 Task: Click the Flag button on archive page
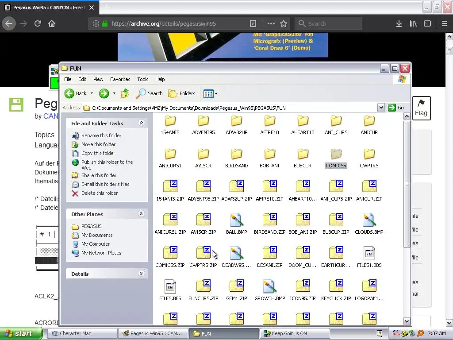421,108
